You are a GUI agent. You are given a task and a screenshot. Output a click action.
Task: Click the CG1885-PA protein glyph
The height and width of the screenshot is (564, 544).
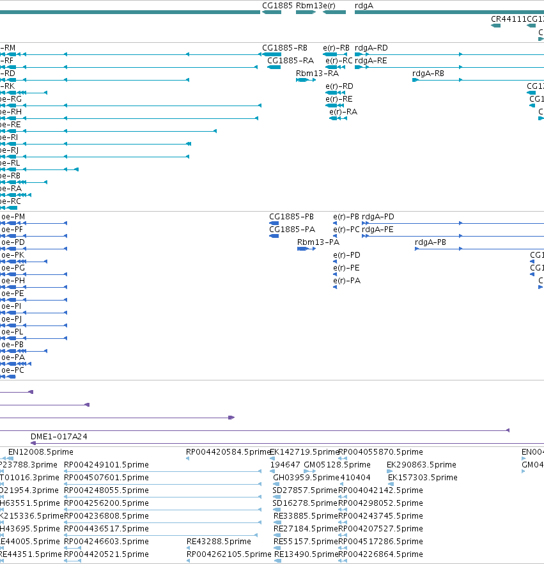(274, 236)
